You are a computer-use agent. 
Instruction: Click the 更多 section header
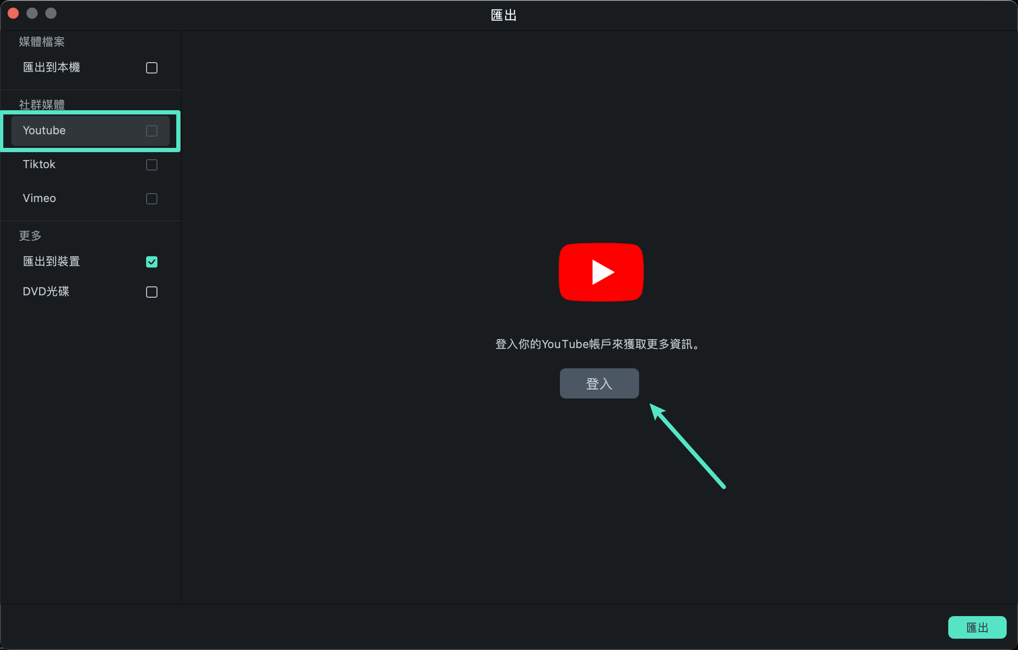[x=30, y=236]
